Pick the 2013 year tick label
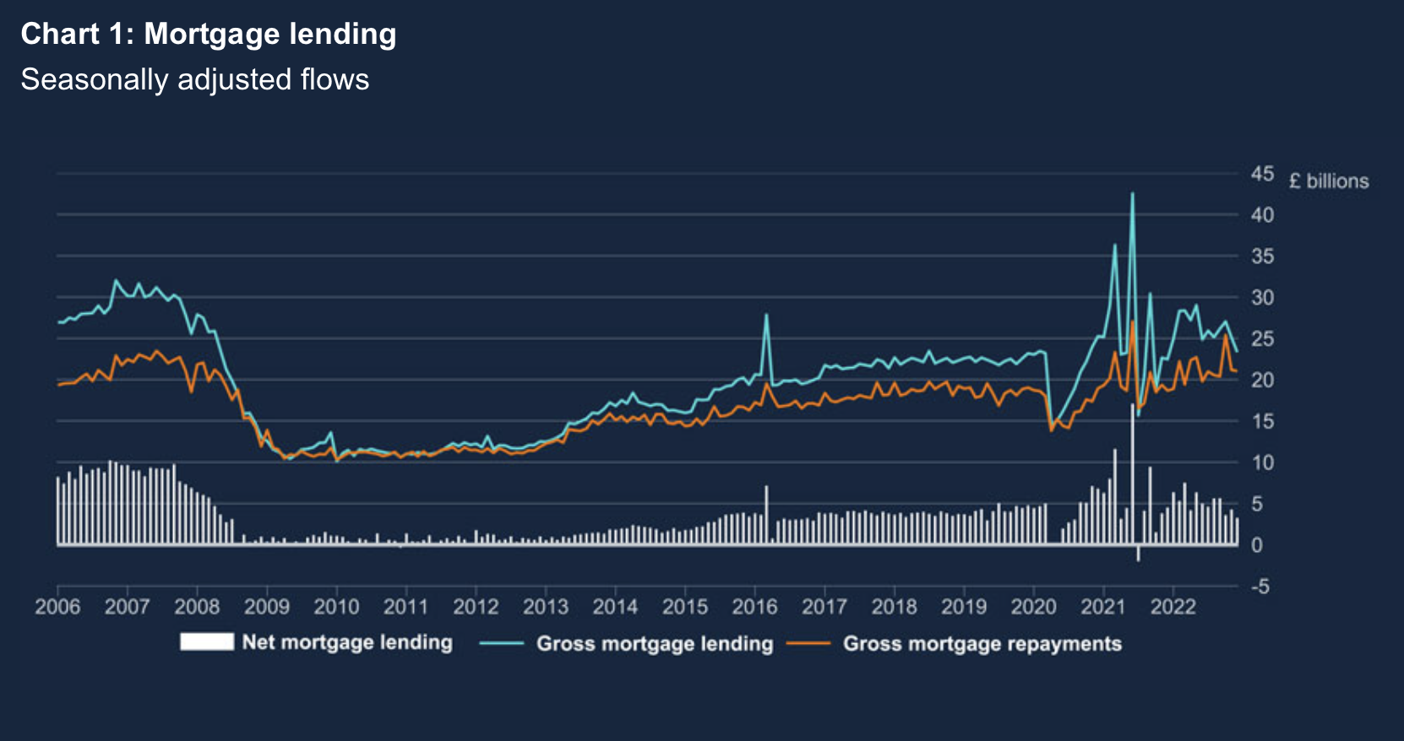Image resolution: width=1404 pixels, height=741 pixels. tap(546, 607)
